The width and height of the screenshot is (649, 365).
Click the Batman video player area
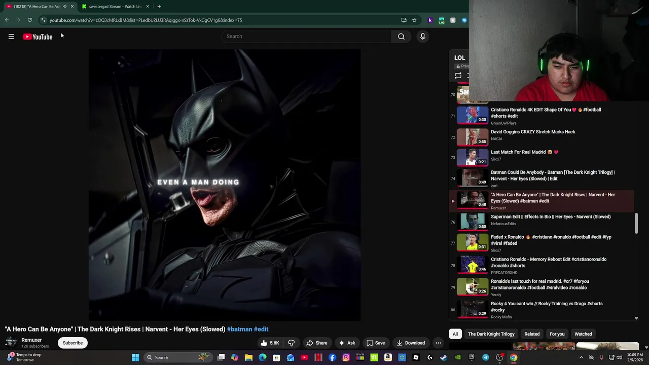(x=225, y=185)
